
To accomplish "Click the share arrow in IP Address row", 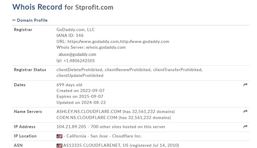I will pos(245,127).
